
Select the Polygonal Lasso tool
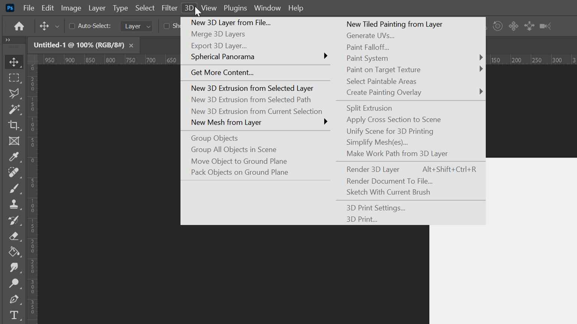tap(14, 93)
